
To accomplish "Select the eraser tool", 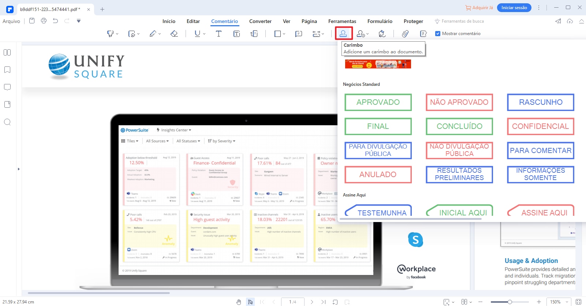I will coord(174,34).
